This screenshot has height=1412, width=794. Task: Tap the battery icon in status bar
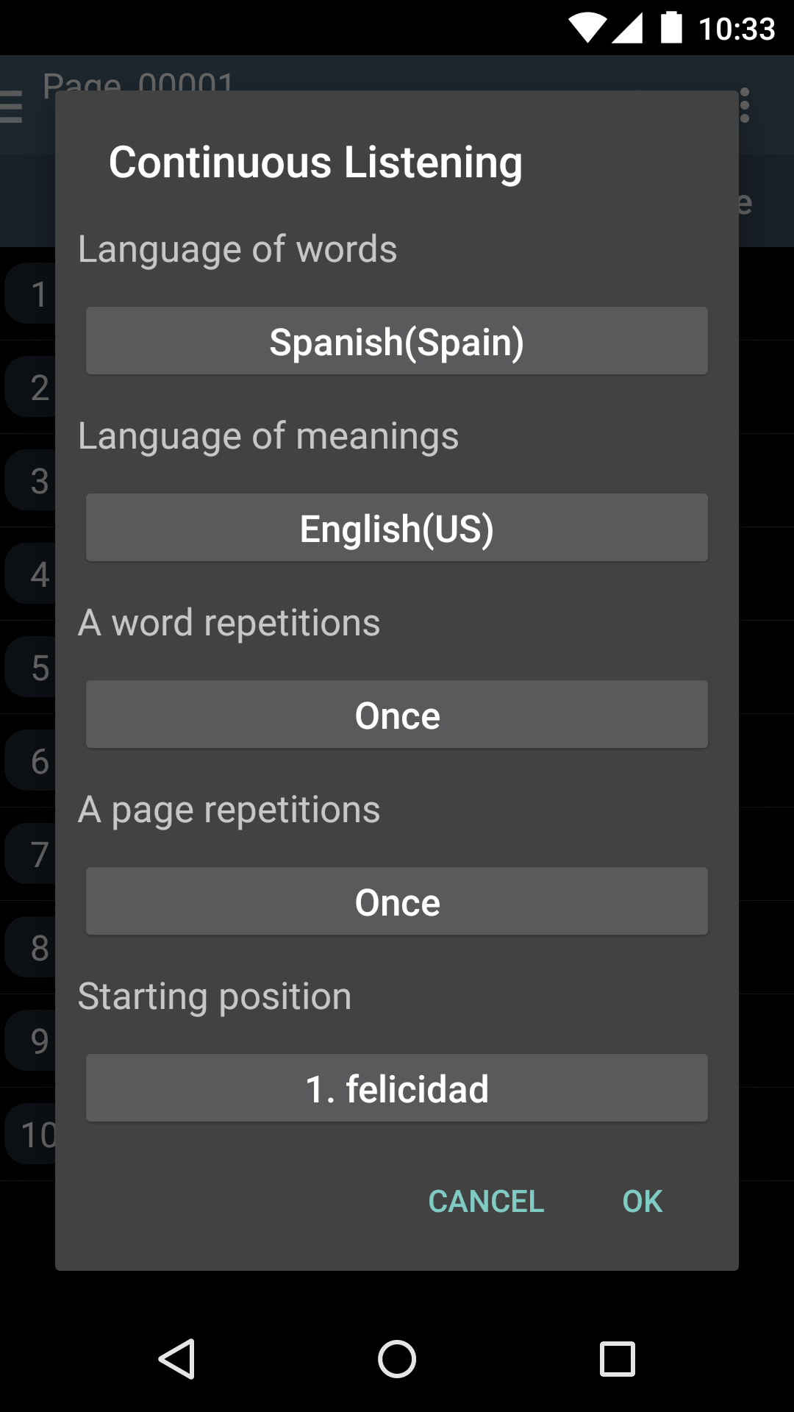[x=671, y=28]
